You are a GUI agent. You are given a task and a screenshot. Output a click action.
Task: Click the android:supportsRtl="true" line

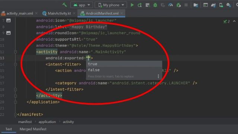pyautogui.click(x=67, y=39)
